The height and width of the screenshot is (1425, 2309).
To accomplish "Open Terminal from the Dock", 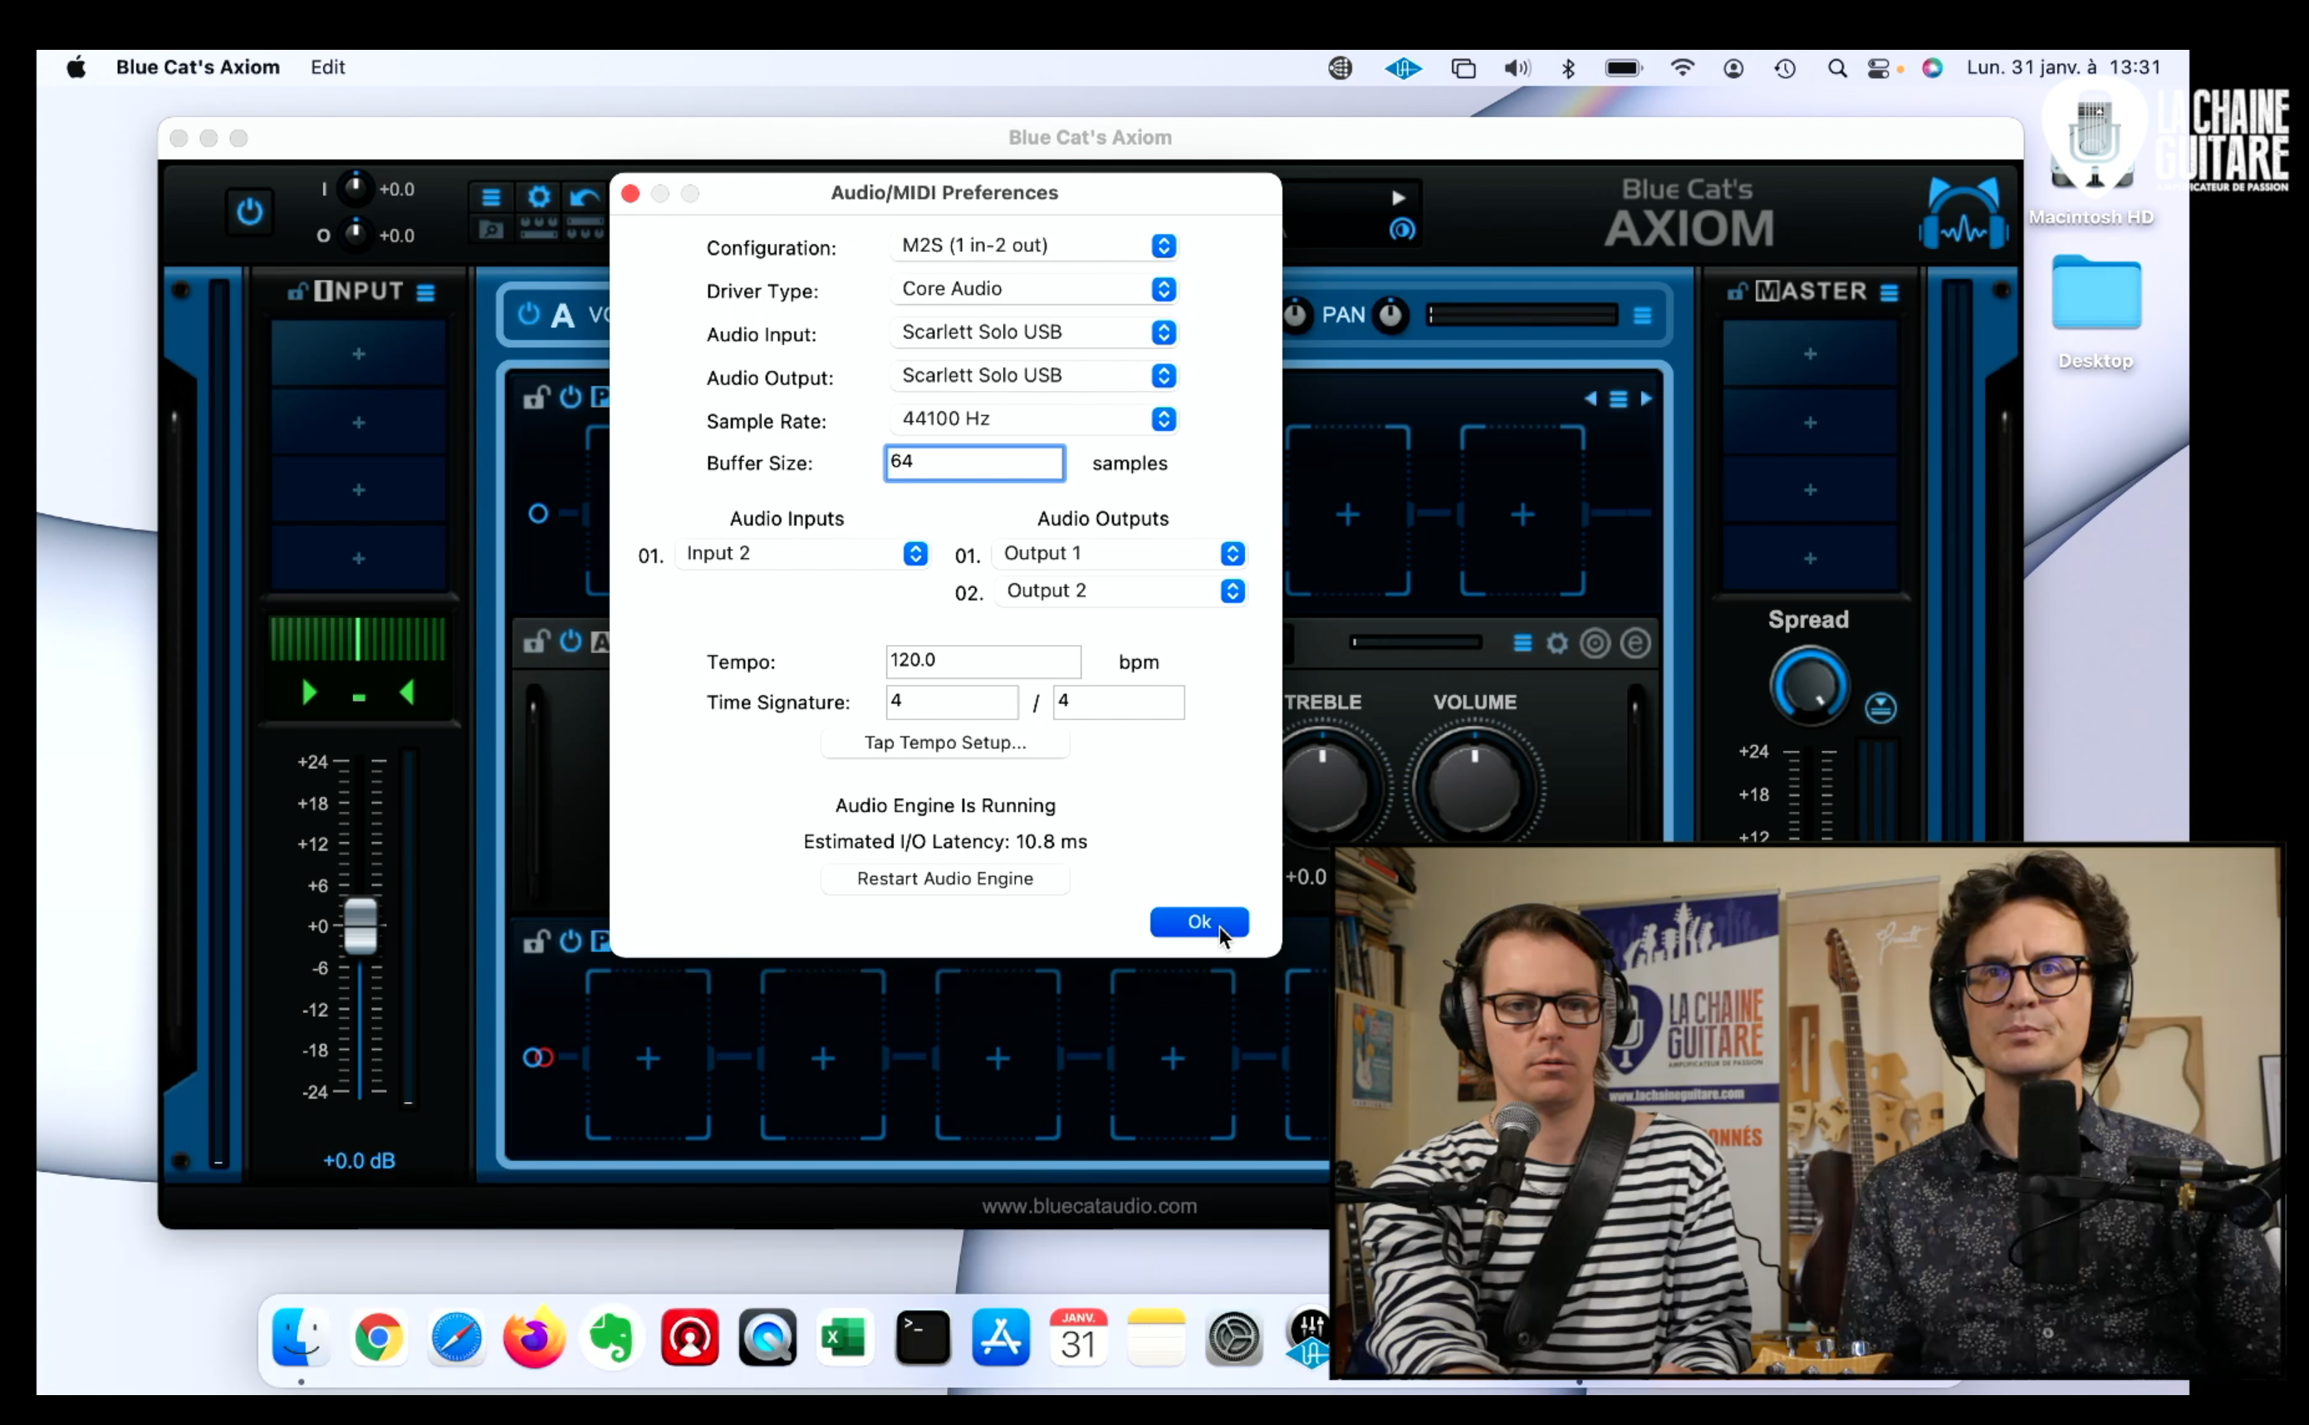I will (x=922, y=1337).
